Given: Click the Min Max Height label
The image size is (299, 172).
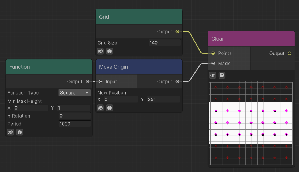Looking at the screenshot, I should click(x=24, y=101).
